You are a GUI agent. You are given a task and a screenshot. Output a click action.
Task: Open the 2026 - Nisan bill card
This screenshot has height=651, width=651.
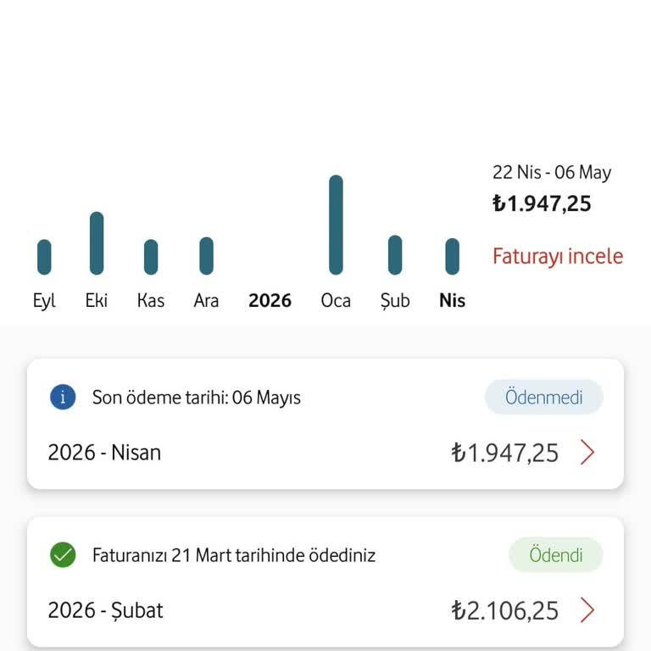[325, 424]
